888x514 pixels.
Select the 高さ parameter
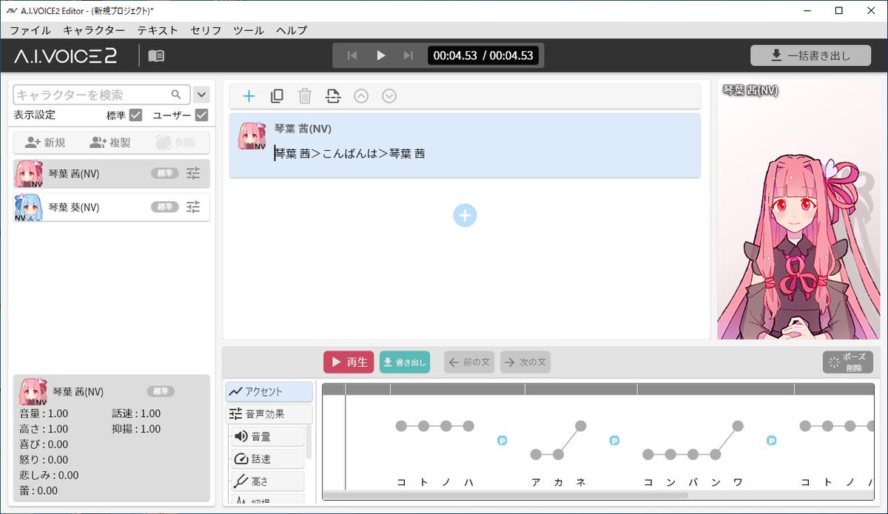point(267,481)
